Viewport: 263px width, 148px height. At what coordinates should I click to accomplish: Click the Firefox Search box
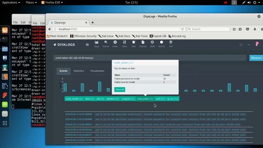coord(208,29)
